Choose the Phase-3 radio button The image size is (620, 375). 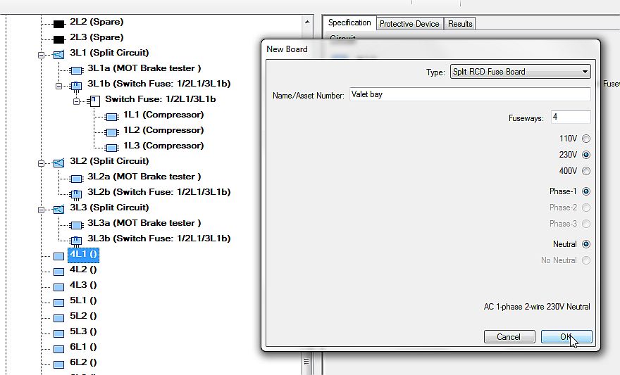pyautogui.click(x=586, y=224)
